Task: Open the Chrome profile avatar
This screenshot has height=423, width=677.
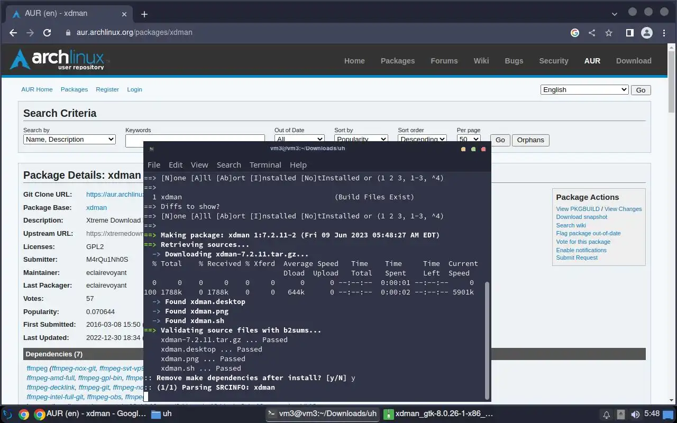Action: 646,33
